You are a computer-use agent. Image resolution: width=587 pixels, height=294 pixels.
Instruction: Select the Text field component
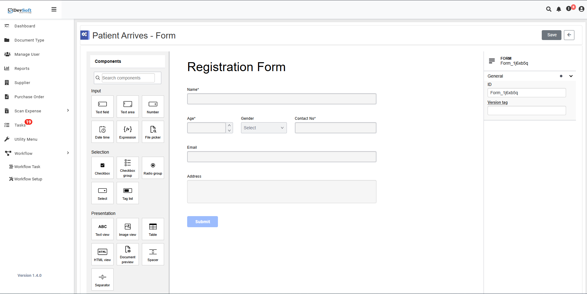[x=102, y=107]
